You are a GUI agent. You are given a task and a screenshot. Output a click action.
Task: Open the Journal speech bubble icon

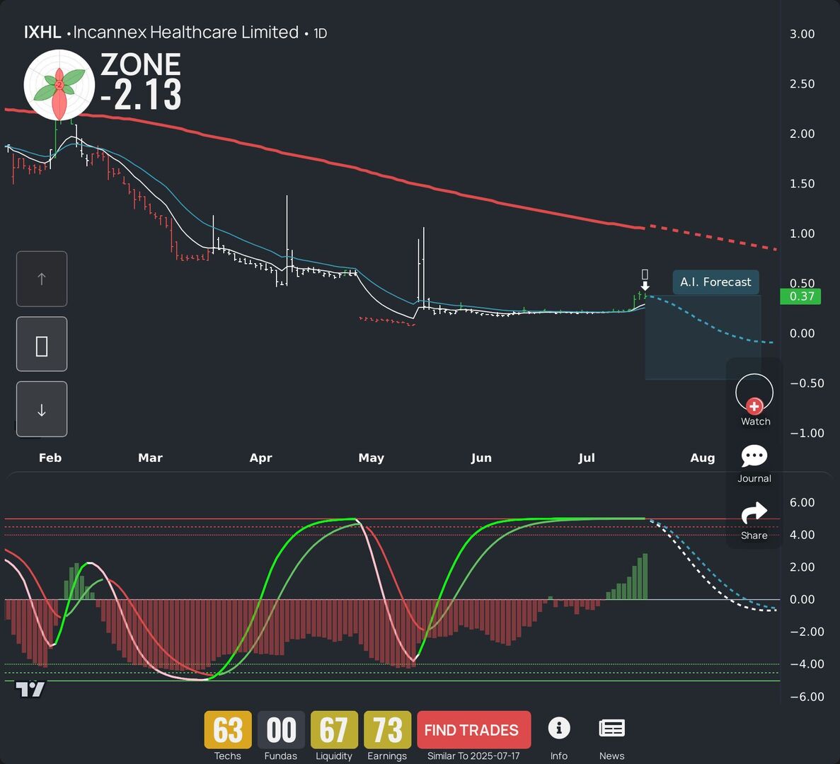pos(754,456)
